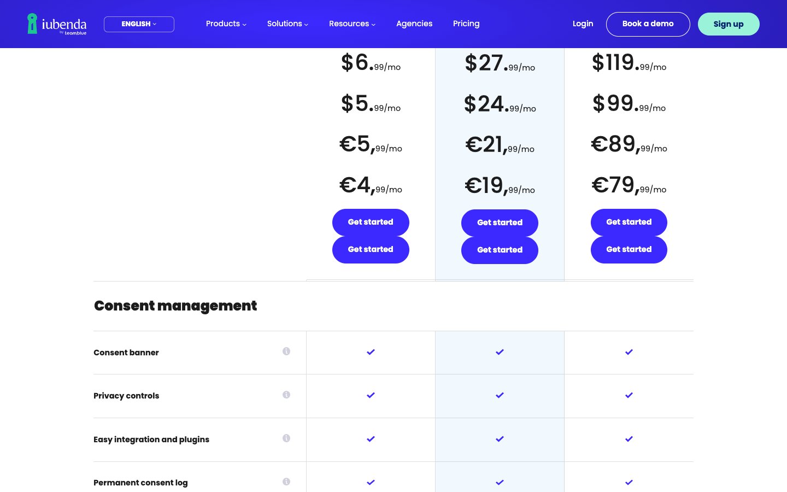
Task: Click the green Sign up button
Action: tap(728, 24)
